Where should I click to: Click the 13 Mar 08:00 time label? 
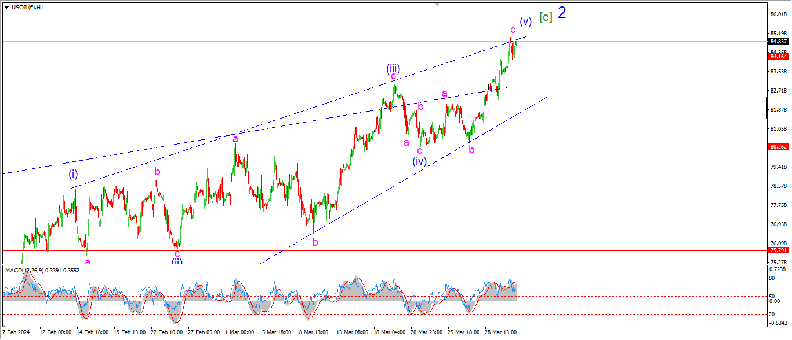pyautogui.click(x=353, y=332)
